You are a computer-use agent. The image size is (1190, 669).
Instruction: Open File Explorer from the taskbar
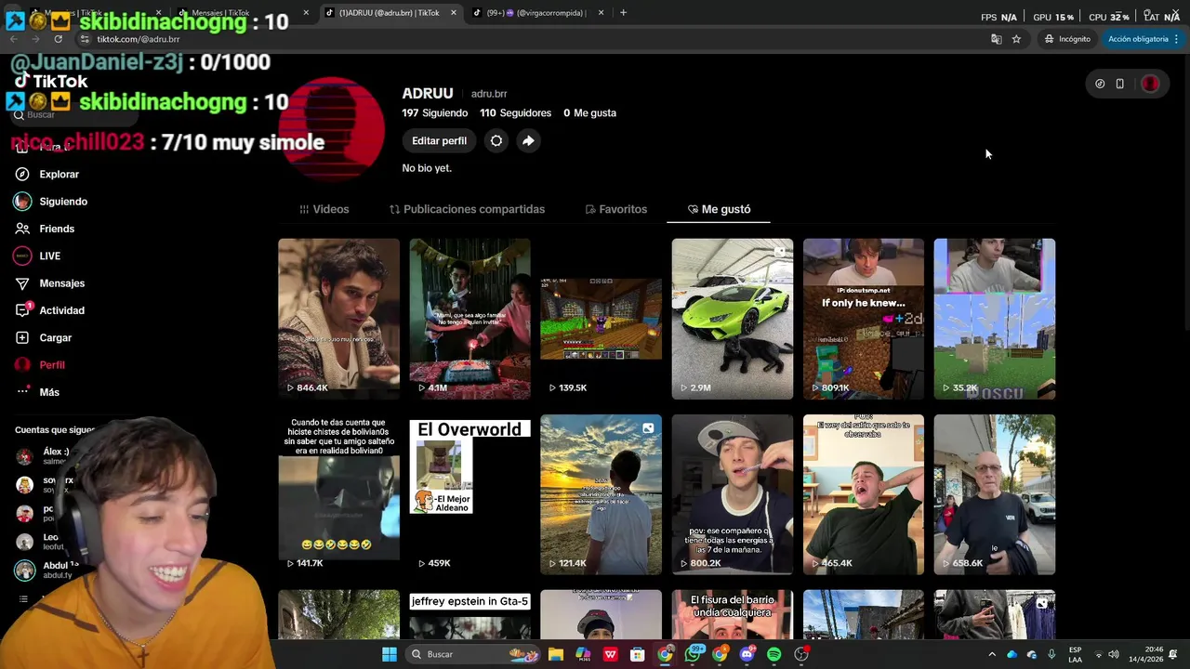(x=556, y=654)
